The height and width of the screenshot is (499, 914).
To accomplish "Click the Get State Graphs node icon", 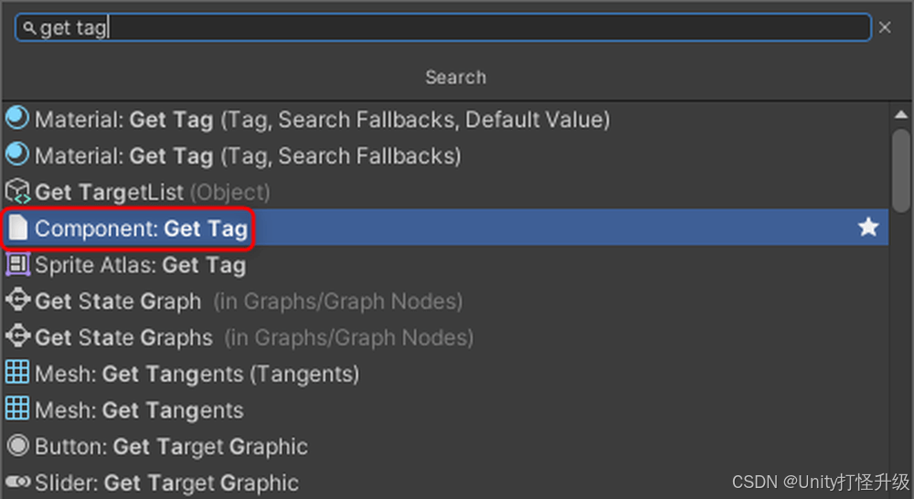I will pyautogui.click(x=17, y=337).
